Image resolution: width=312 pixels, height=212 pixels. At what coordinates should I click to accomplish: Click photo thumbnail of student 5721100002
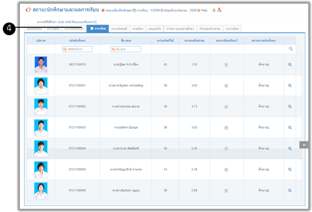[x=41, y=106]
